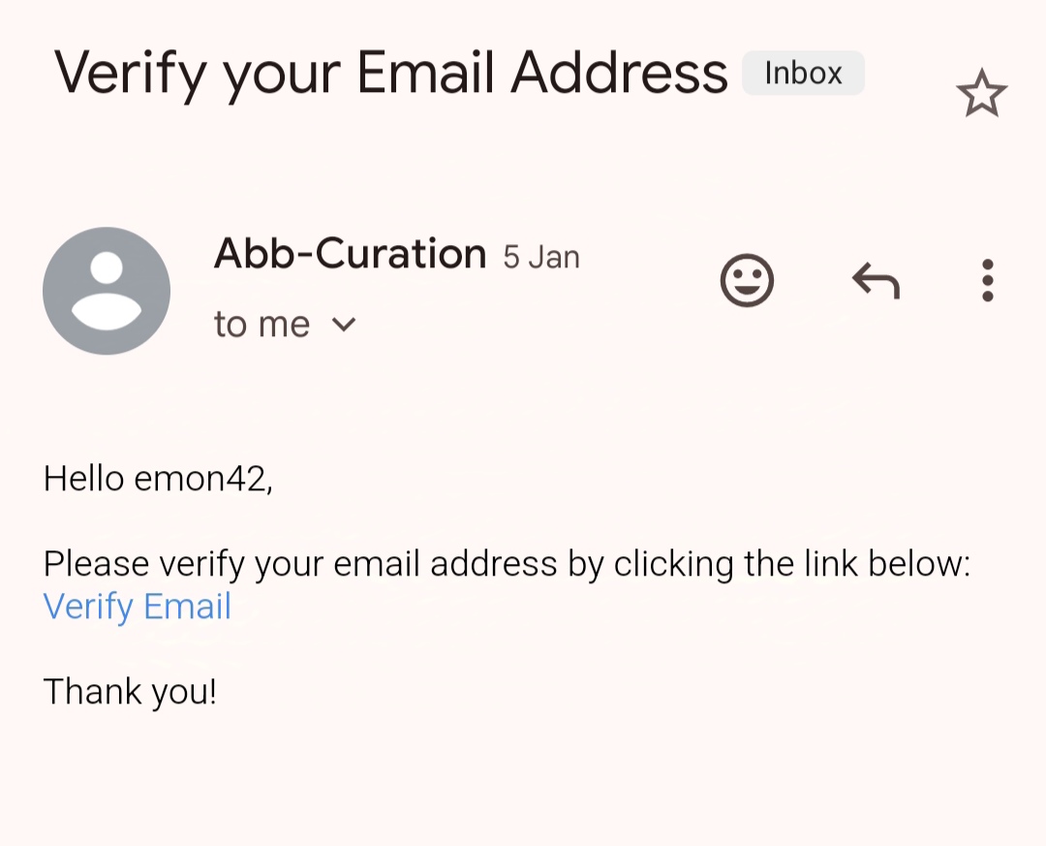
Task: Tap the Abb-Curation sender name
Action: (350, 254)
